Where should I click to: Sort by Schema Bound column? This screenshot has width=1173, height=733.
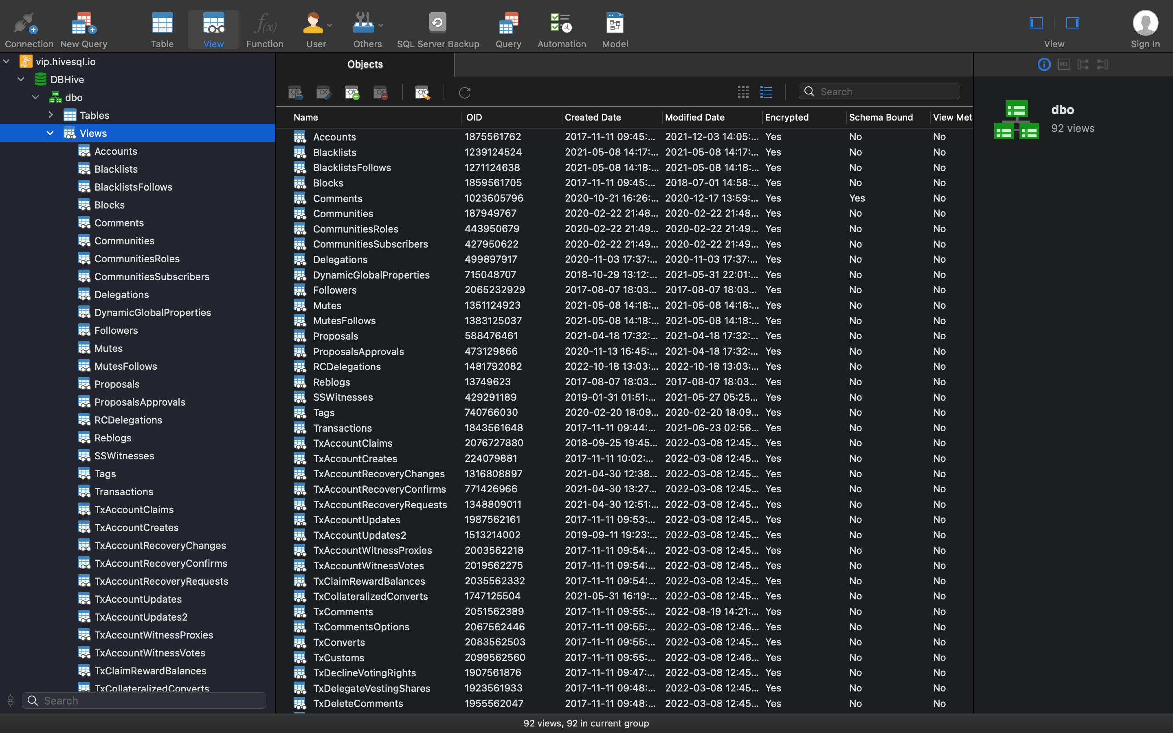click(x=881, y=117)
